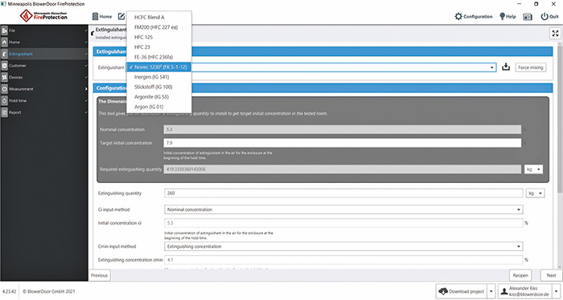Choose HCFC Blend A from the list
563x300 pixels.
[x=159, y=17]
